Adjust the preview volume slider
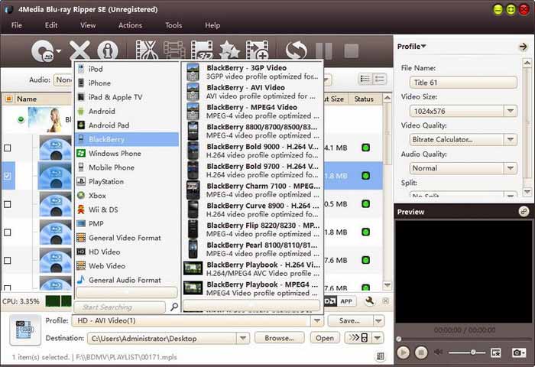The width and height of the screenshot is (535, 367). (x=467, y=352)
